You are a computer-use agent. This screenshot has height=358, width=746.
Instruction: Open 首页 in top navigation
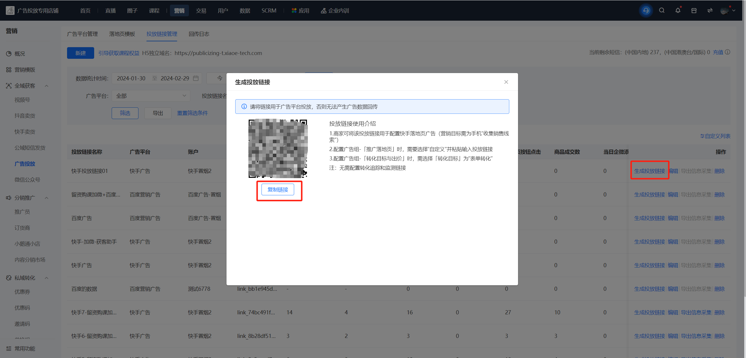point(85,10)
